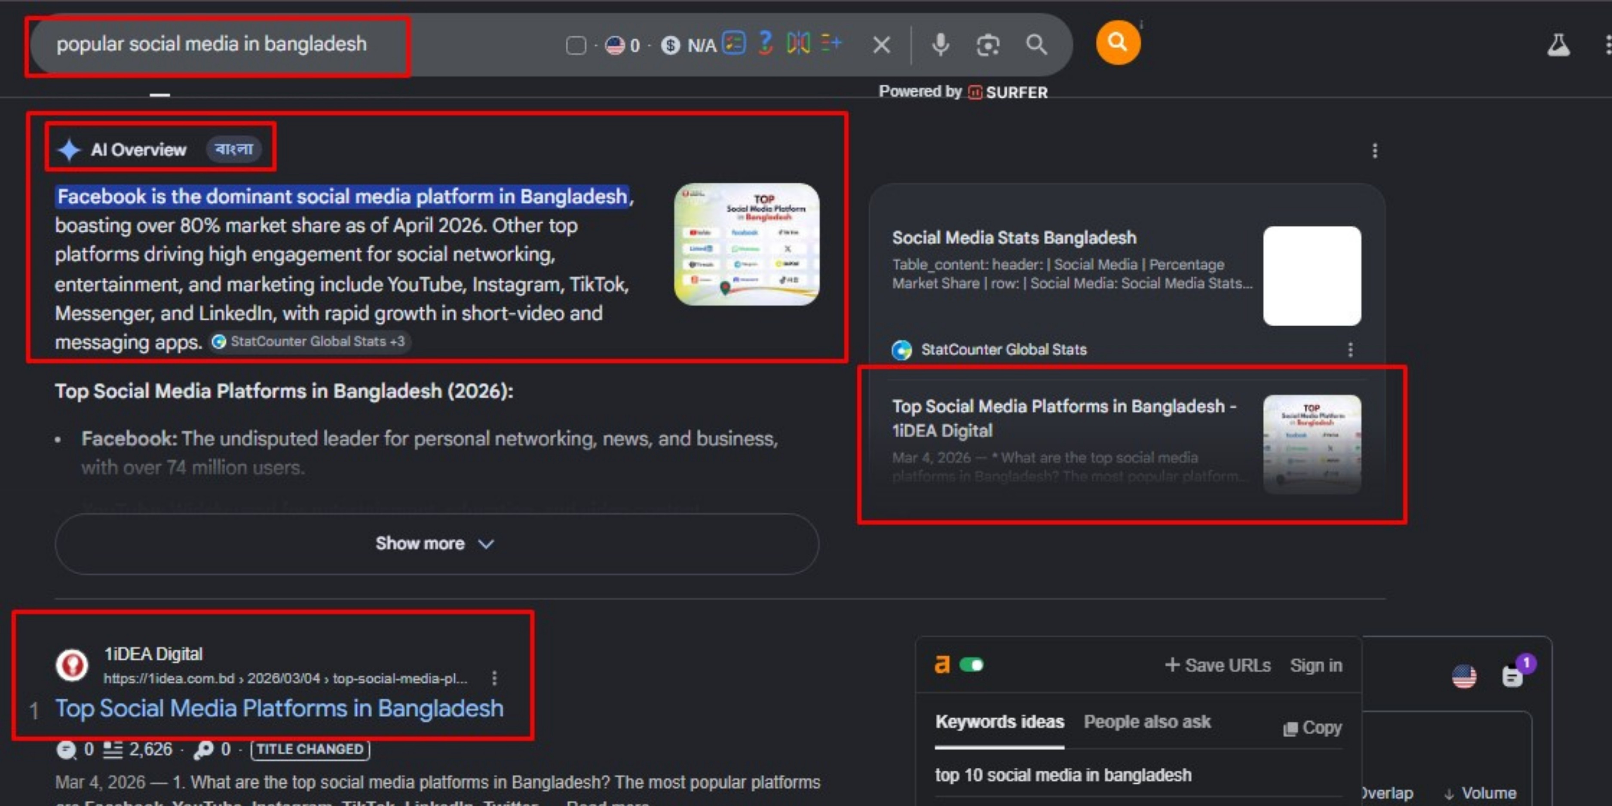Expand the AI Overview with Show more
This screenshot has width=1612, height=806.
click(436, 544)
